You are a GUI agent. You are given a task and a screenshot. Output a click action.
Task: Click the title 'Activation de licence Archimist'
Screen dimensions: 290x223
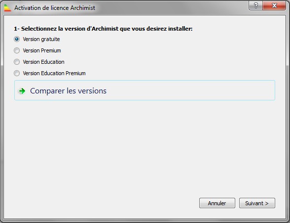point(55,8)
